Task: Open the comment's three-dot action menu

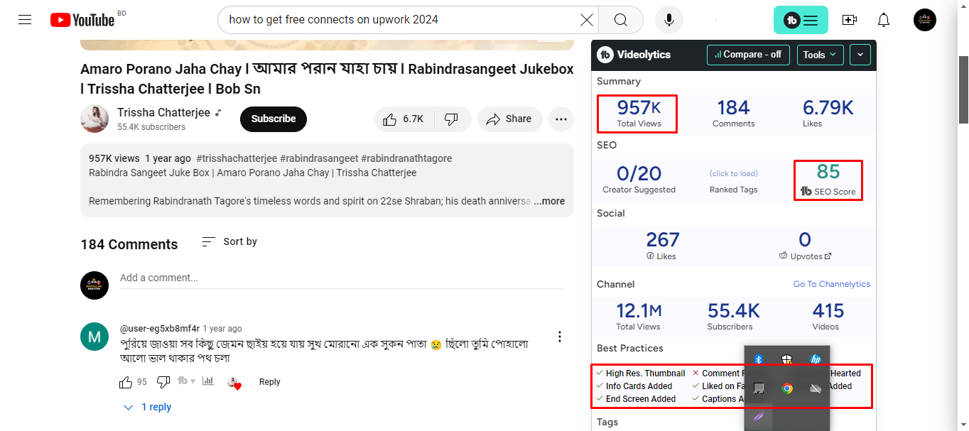Action: [560, 337]
